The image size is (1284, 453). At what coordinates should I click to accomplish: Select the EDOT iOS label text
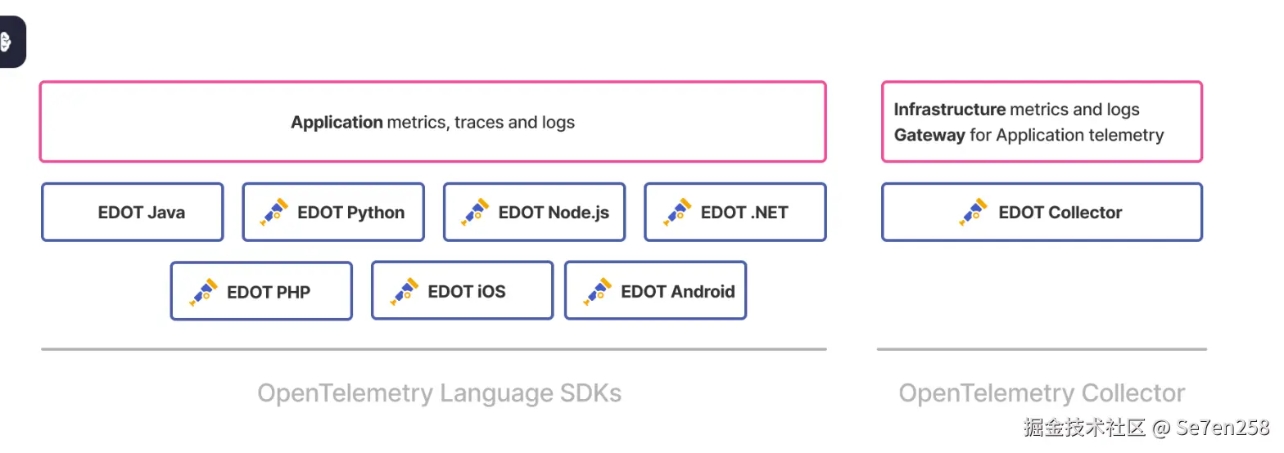(467, 291)
